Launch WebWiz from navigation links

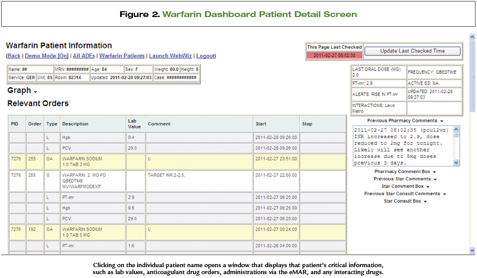coord(170,56)
